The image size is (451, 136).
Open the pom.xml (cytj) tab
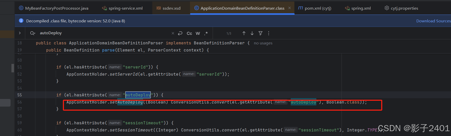tap(315, 8)
